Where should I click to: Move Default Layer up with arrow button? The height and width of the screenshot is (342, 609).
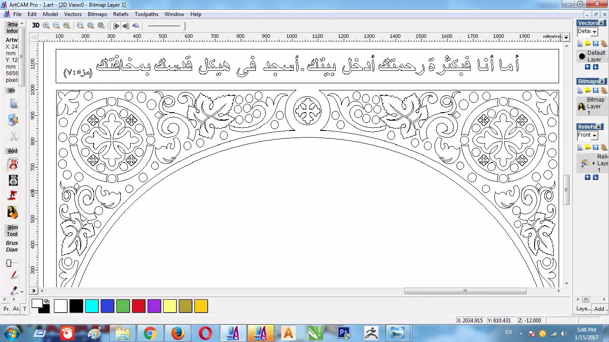(588, 67)
